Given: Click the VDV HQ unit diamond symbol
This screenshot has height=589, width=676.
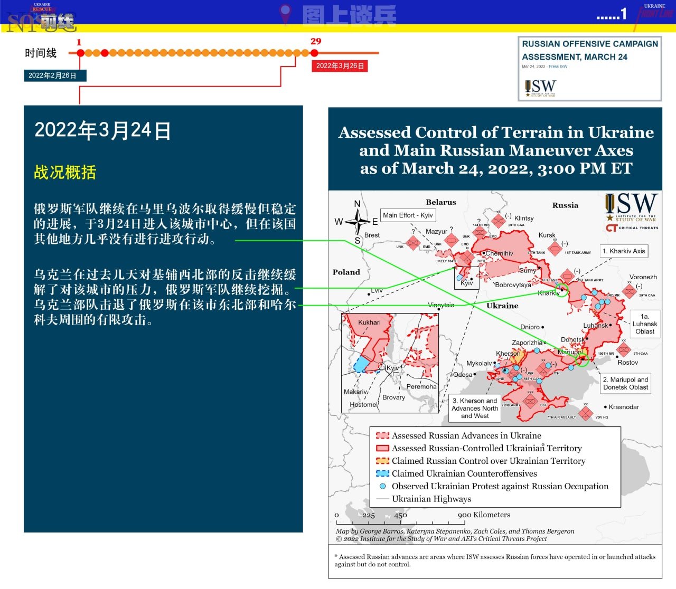Looking at the screenshot, I should [585, 413].
